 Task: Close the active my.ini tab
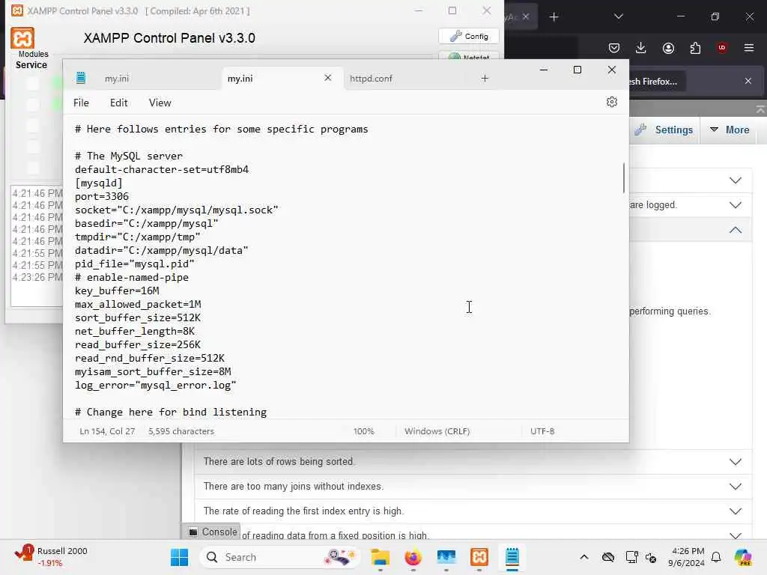click(x=328, y=78)
